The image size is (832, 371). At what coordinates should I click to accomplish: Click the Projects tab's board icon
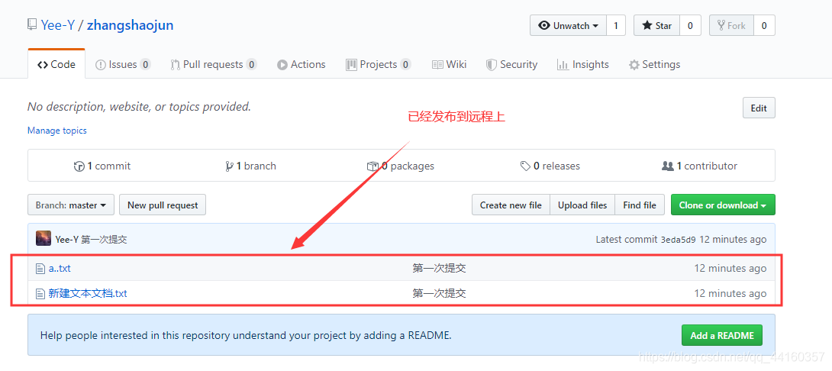coord(351,65)
